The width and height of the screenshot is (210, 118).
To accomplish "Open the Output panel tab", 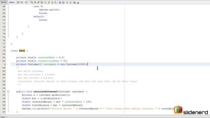I will tap(3, 117).
